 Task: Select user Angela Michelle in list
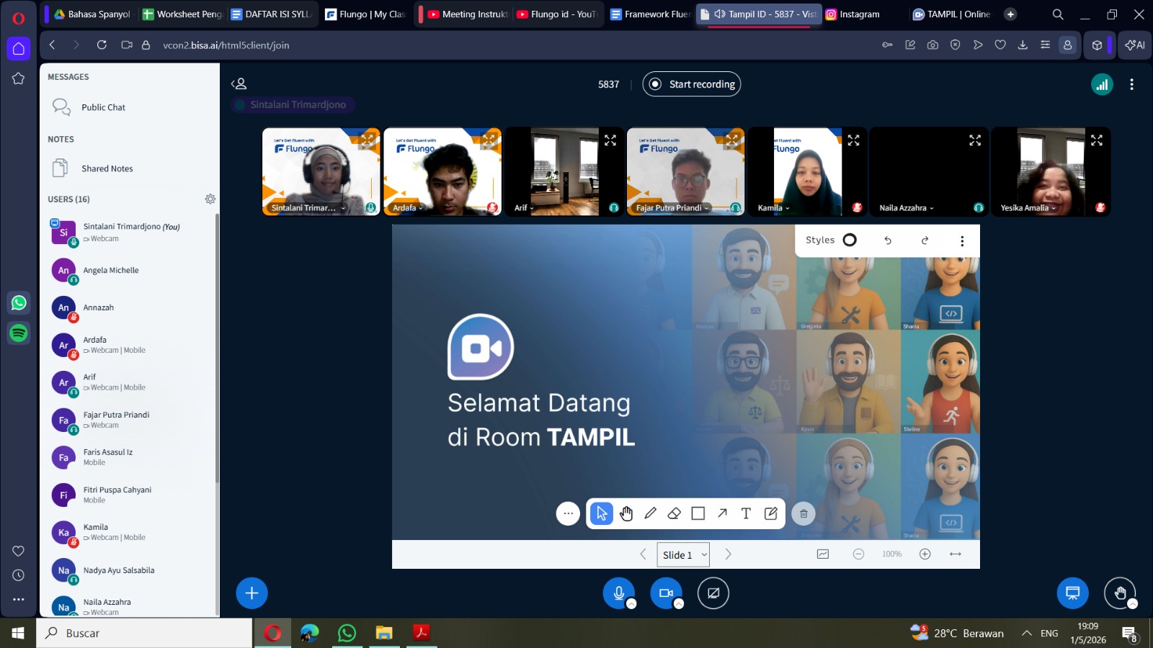coord(130,271)
